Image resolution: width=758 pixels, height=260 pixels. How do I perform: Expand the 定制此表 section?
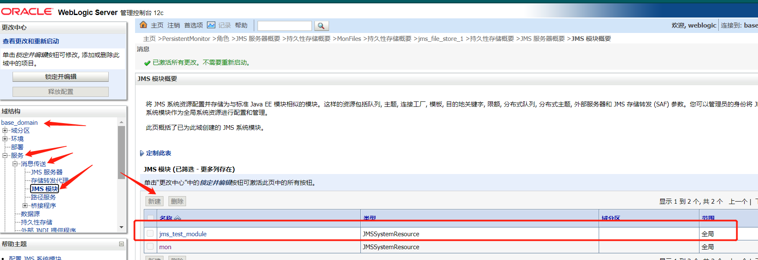point(142,153)
